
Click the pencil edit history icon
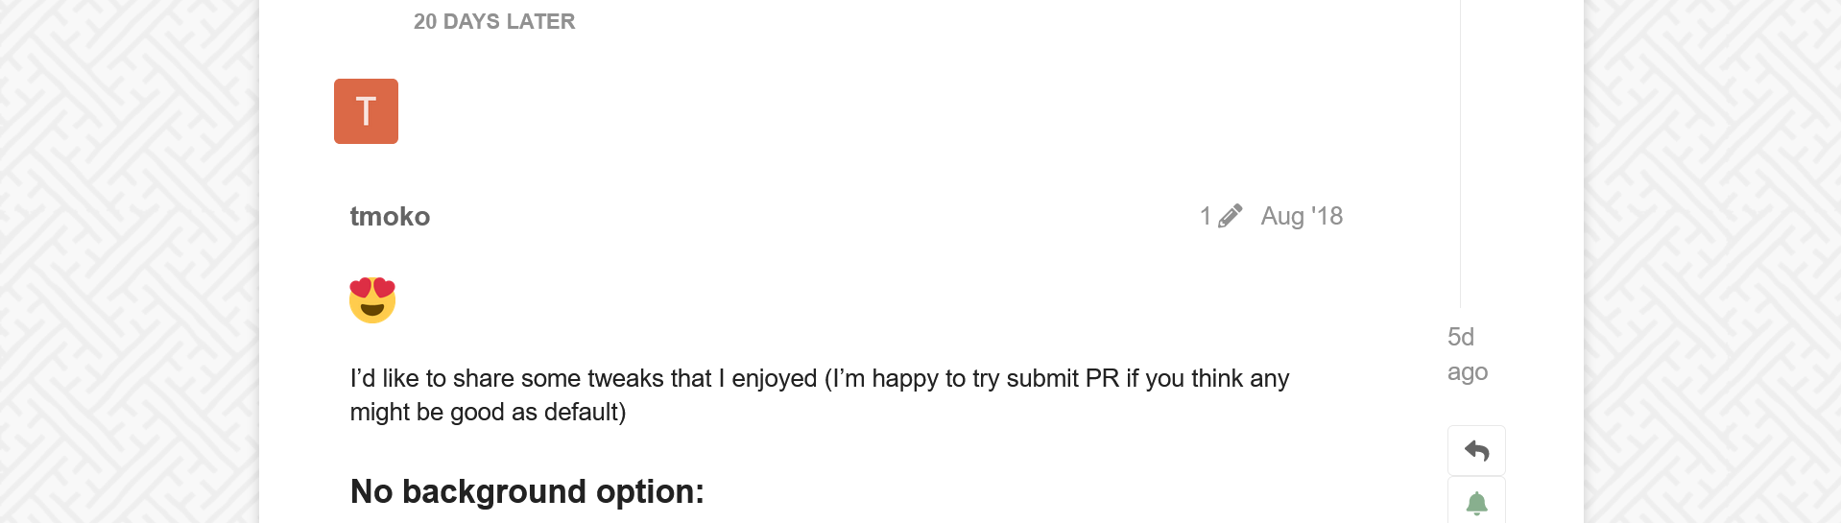[1230, 216]
